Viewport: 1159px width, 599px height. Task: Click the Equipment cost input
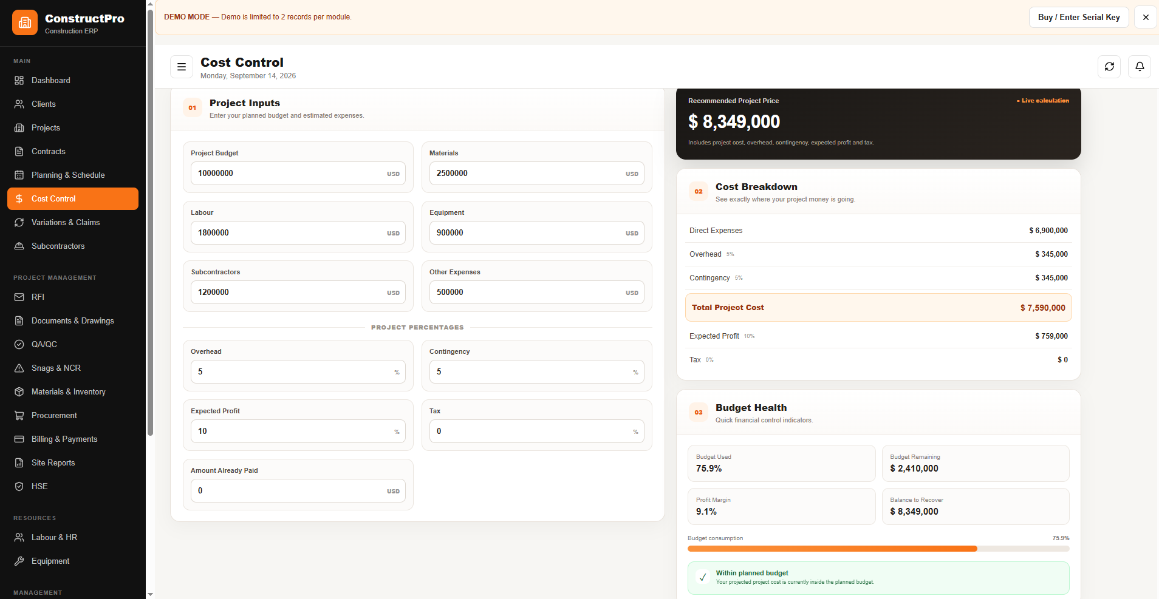point(537,233)
